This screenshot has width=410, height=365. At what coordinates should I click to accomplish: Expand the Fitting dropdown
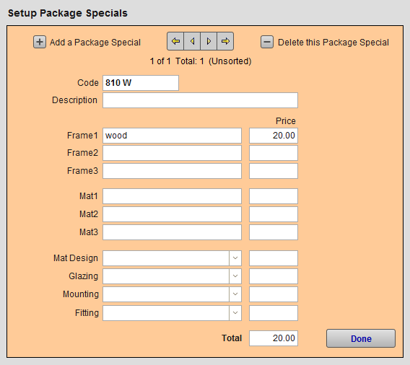point(235,313)
